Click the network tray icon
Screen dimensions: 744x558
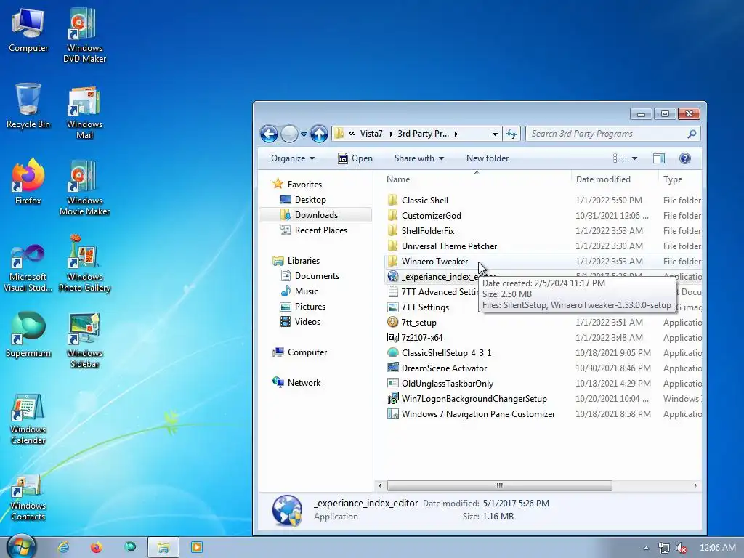coord(664,548)
